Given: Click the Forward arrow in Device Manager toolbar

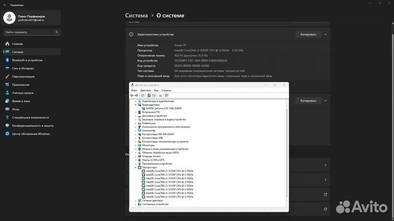Looking at the screenshot, I should (x=137, y=95).
